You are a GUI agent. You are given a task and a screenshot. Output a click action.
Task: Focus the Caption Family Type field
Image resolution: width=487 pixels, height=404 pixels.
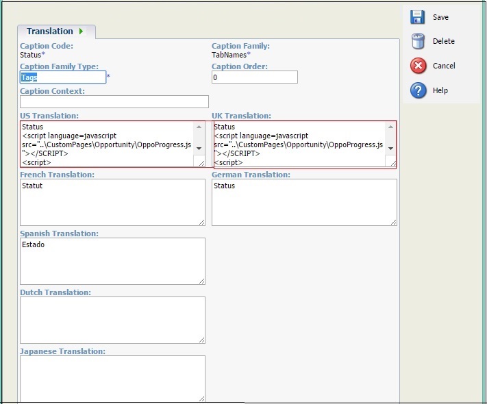(63, 77)
